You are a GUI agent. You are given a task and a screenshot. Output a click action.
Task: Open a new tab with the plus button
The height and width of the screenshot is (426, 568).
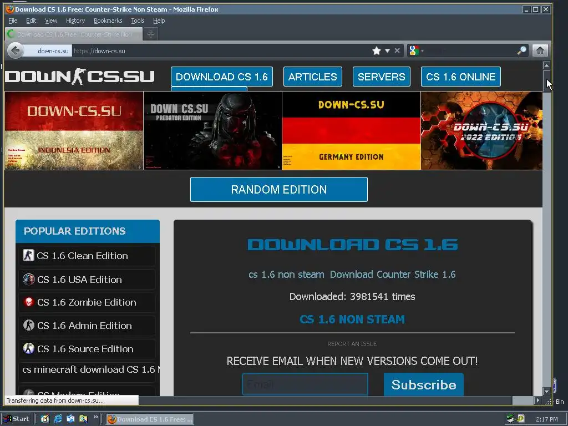click(151, 34)
